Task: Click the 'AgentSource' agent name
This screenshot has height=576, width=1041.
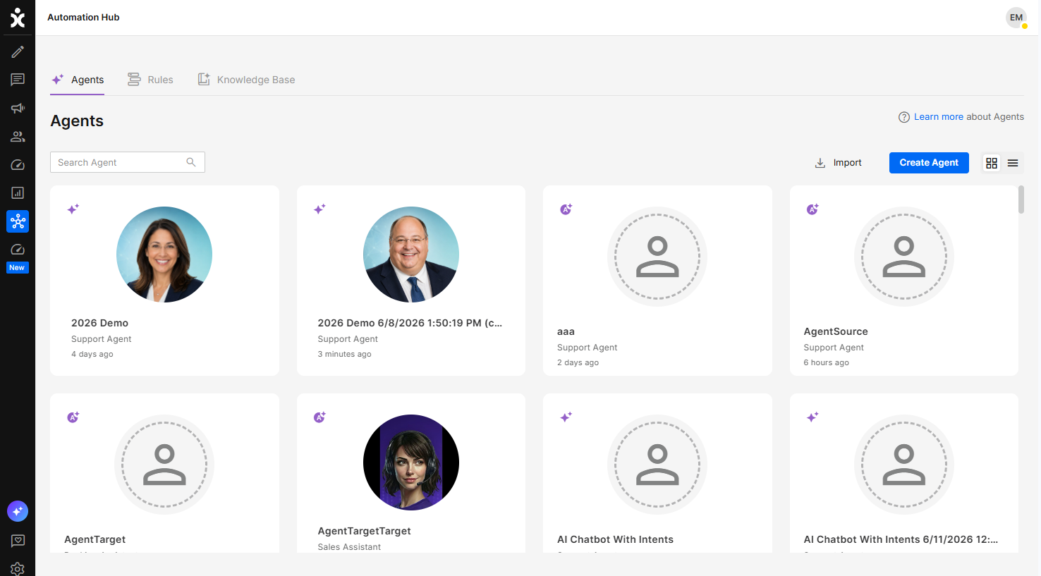Action: click(836, 331)
